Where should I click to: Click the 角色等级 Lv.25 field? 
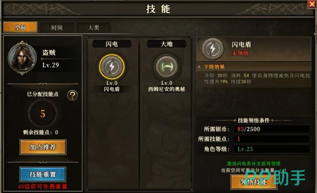pyautogui.click(x=272, y=149)
